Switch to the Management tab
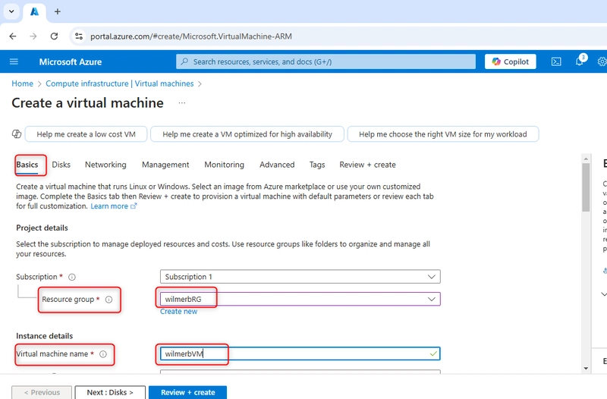Image resolution: width=607 pixels, height=399 pixels. tap(165, 165)
